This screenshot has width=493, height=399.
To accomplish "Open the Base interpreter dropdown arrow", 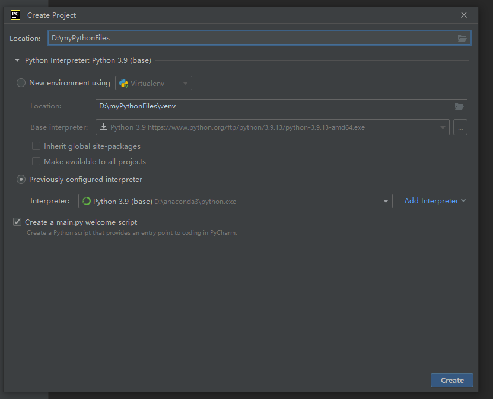I will [x=443, y=127].
